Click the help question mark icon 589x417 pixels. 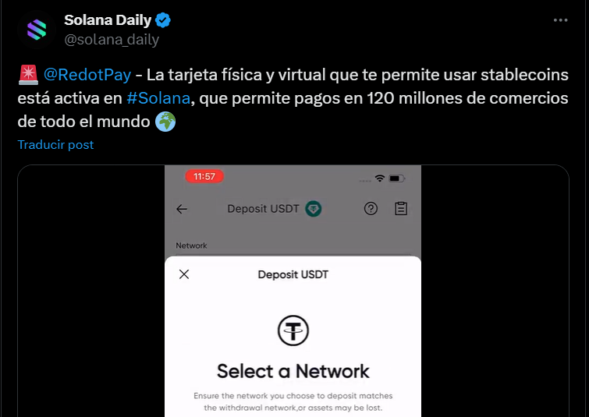coord(371,209)
